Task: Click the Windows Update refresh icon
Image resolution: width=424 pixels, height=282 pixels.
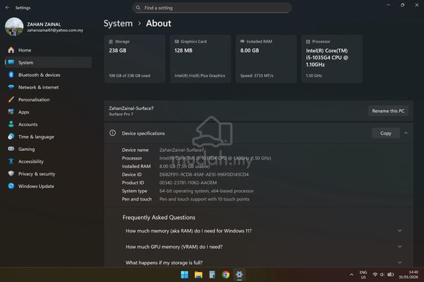Action: click(11, 186)
